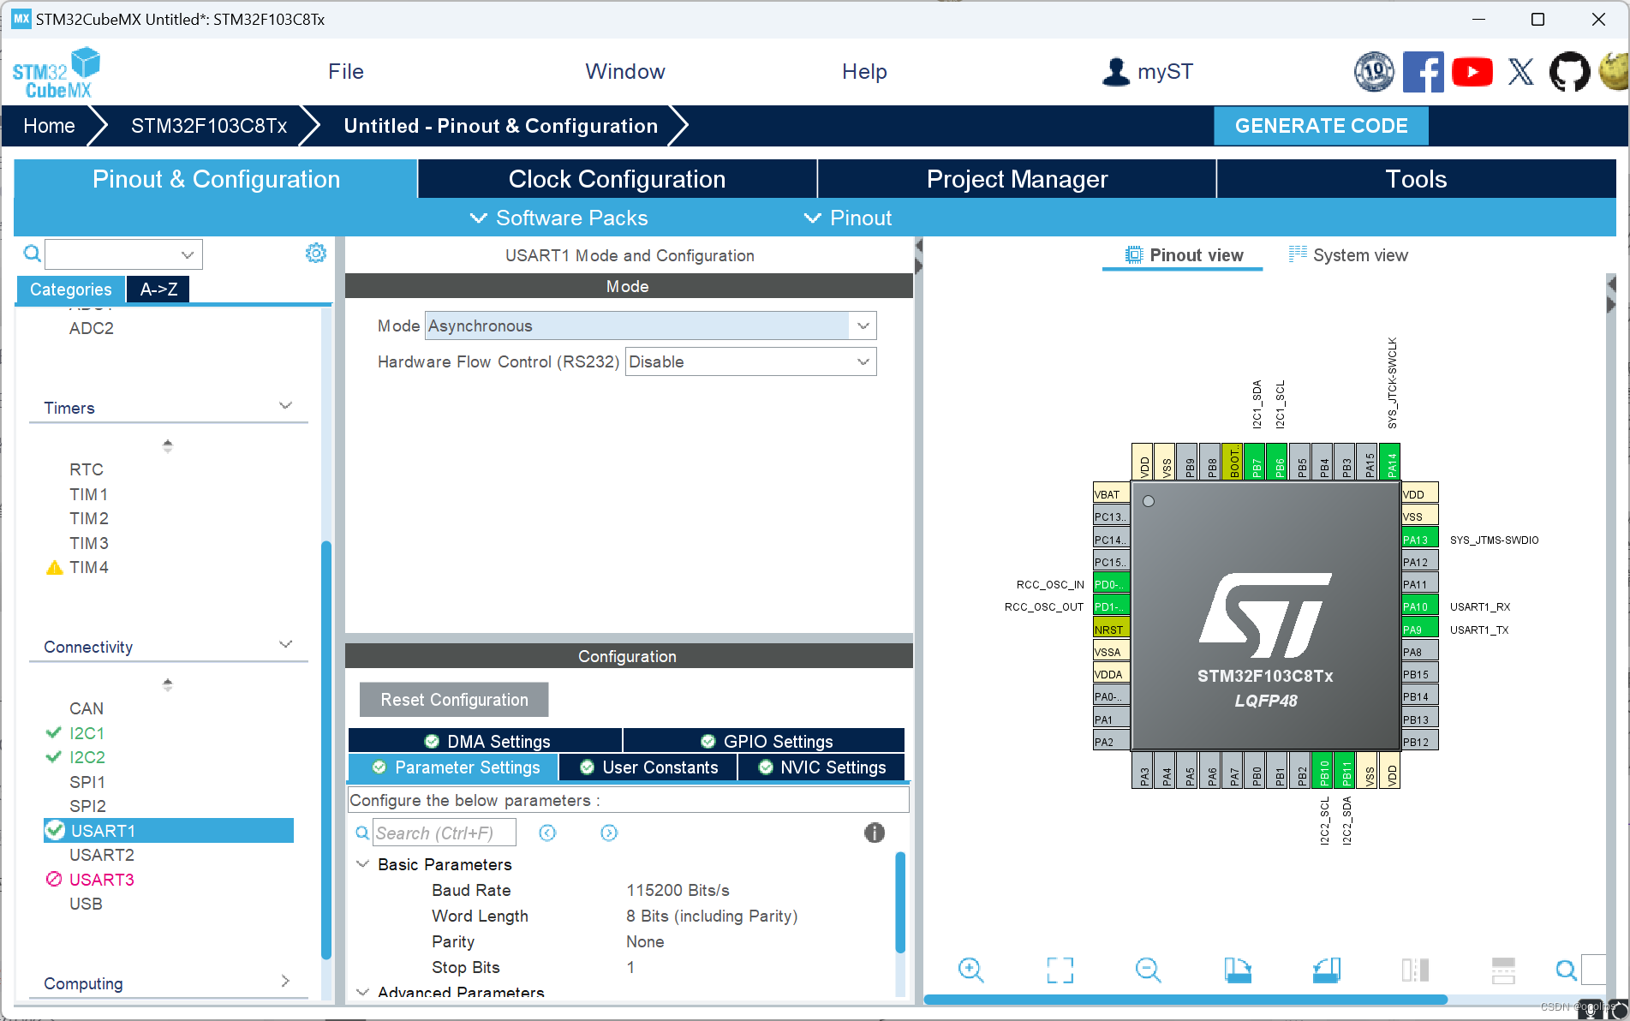Open the Help menu

[x=864, y=72]
